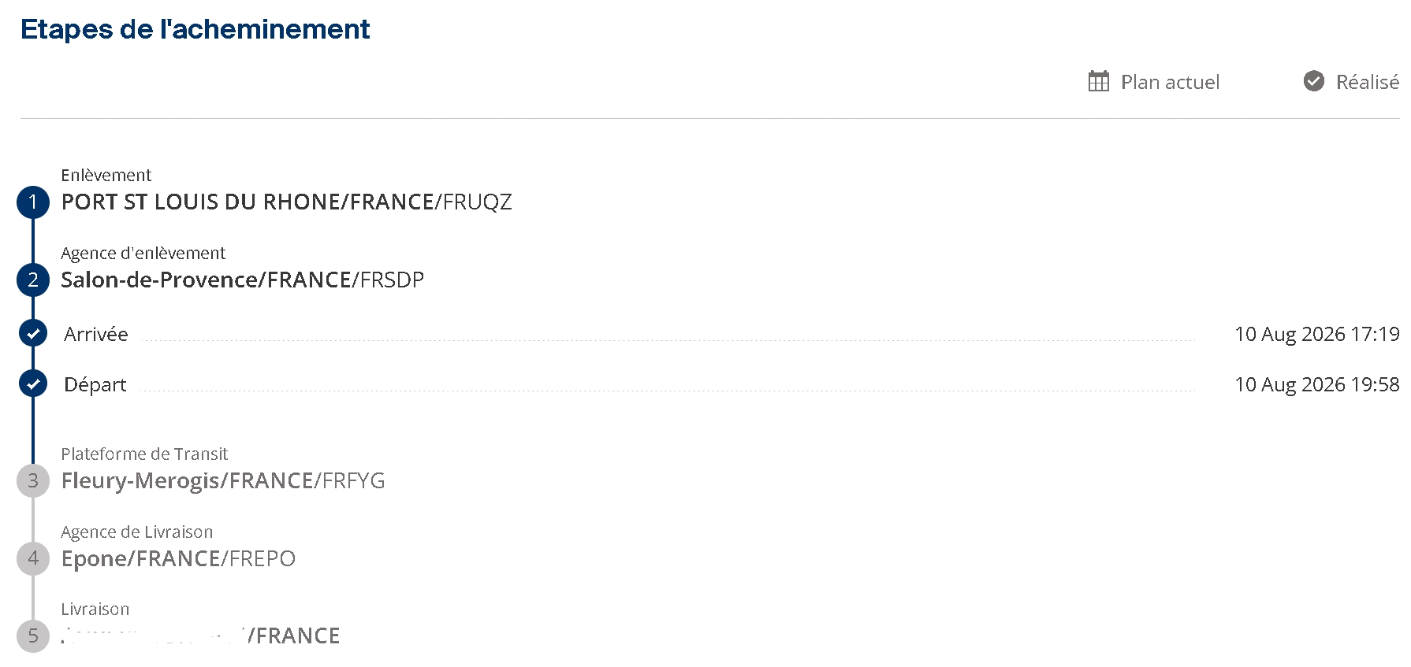Select step 1 circle marker

click(x=33, y=202)
